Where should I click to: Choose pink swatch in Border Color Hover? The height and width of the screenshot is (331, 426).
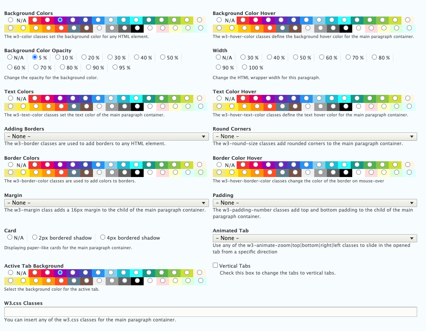[256, 165]
